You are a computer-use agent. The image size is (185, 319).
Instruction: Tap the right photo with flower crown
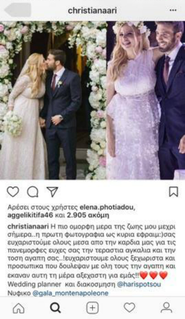pos(146,100)
